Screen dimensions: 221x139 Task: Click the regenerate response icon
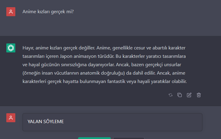171,95
